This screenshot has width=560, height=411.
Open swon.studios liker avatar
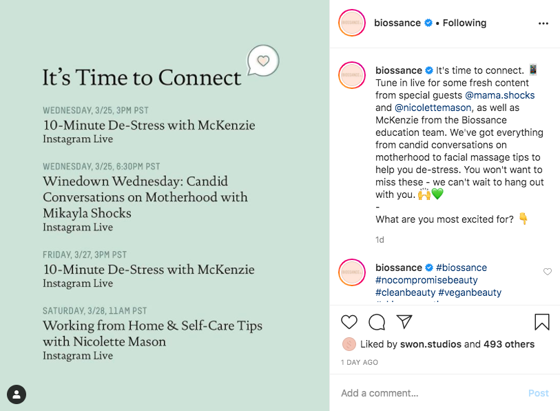coord(349,344)
